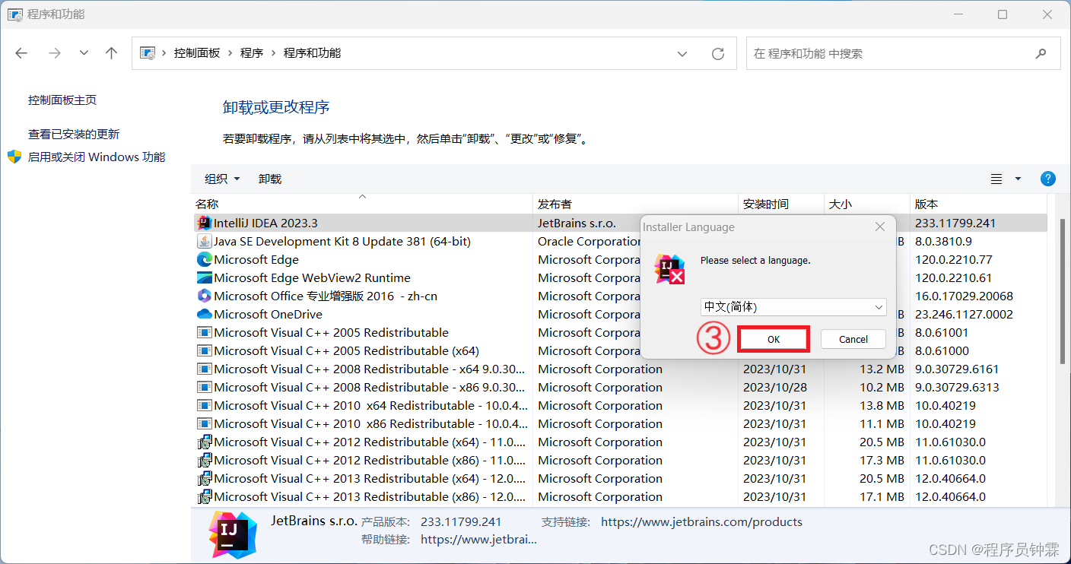This screenshot has width=1071, height=564.
Task: Go up one level with the up arrow
Action: 112,53
